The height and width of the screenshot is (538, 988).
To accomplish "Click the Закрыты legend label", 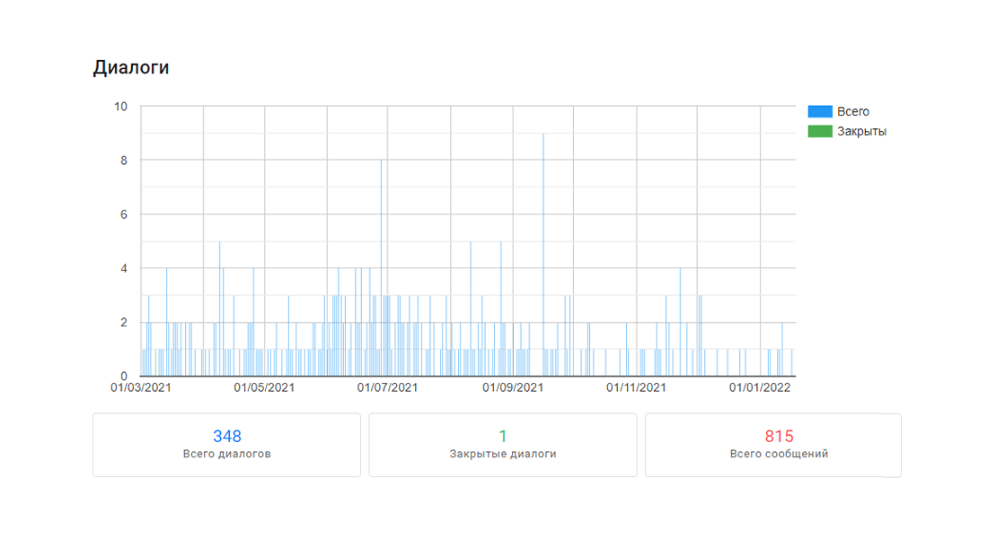I will point(861,132).
